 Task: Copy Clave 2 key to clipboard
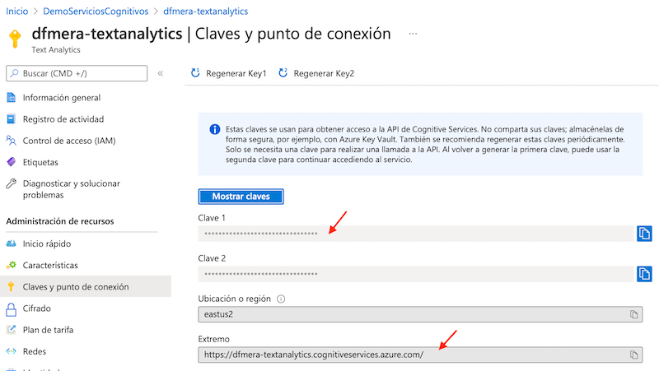point(644,273)
